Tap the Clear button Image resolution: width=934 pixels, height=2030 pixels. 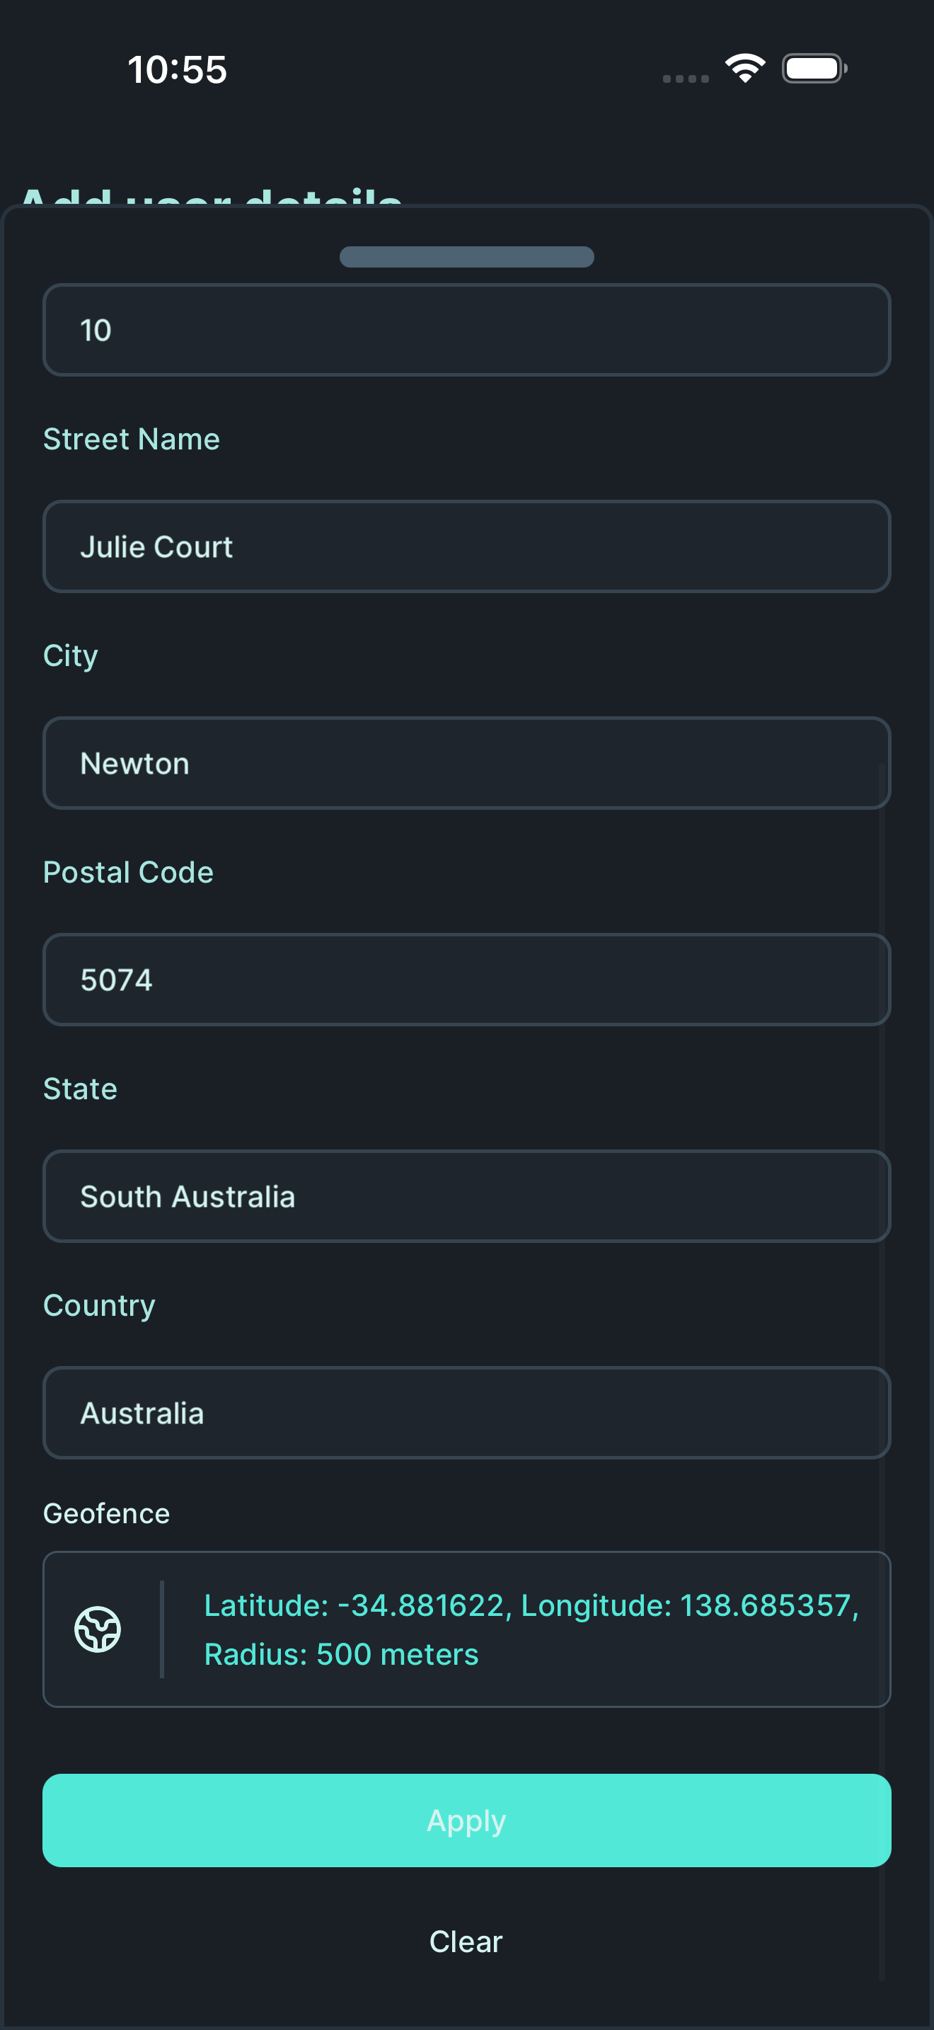coord(466,1940)
